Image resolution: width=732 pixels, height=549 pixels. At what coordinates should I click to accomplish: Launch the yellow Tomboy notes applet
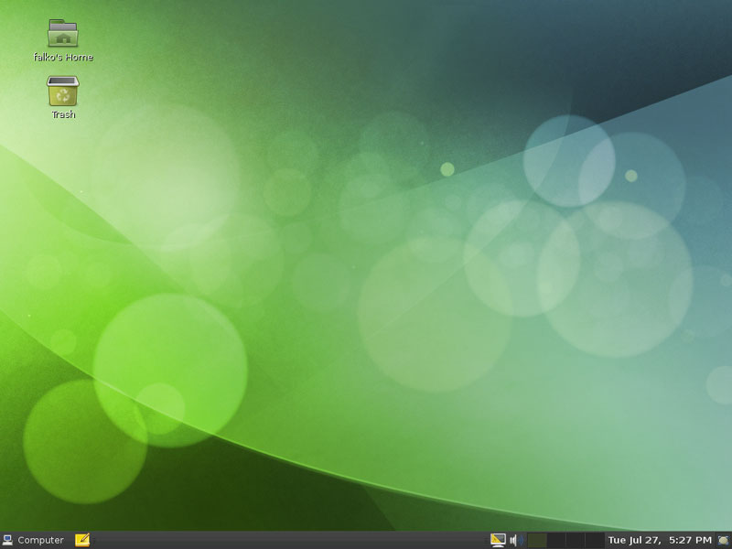[x=82, y=540]
